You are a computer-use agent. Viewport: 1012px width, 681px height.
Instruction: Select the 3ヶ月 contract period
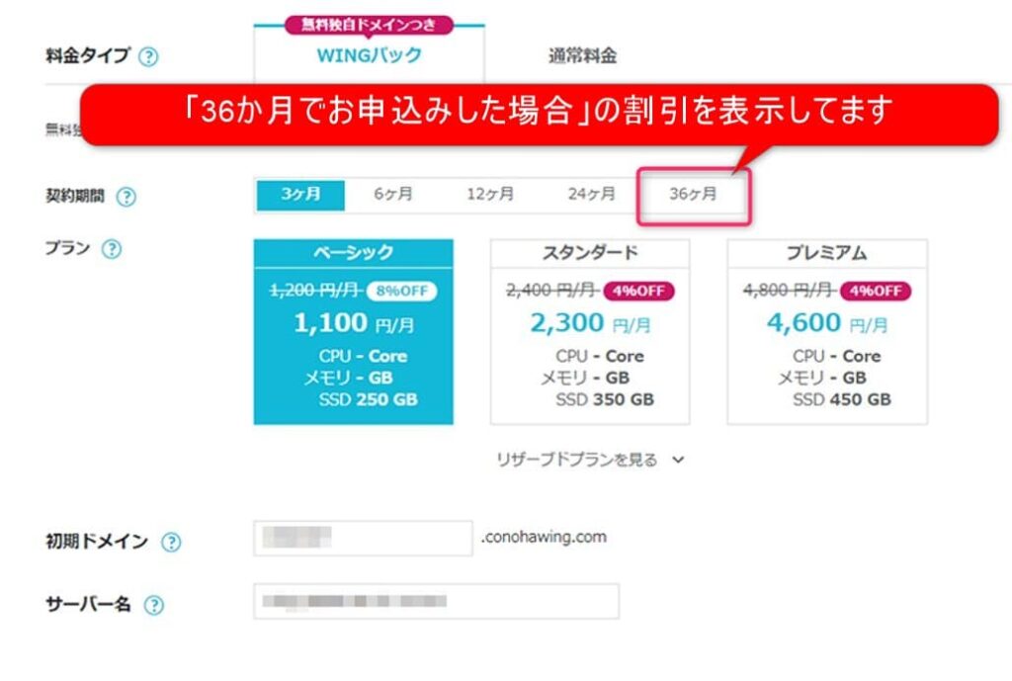(x=300, y=195)
